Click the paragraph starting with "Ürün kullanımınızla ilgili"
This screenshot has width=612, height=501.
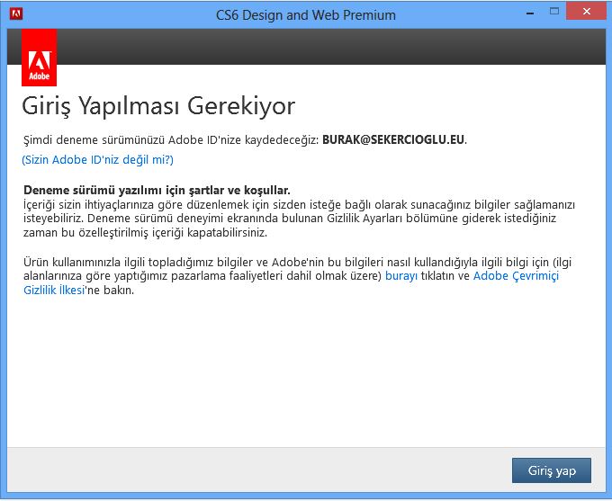click(297, 276)
